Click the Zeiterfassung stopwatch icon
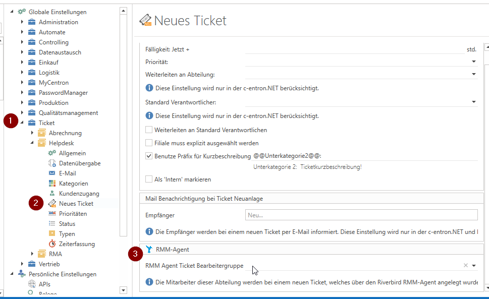The image size is (489, 299). tap(52, 244)
